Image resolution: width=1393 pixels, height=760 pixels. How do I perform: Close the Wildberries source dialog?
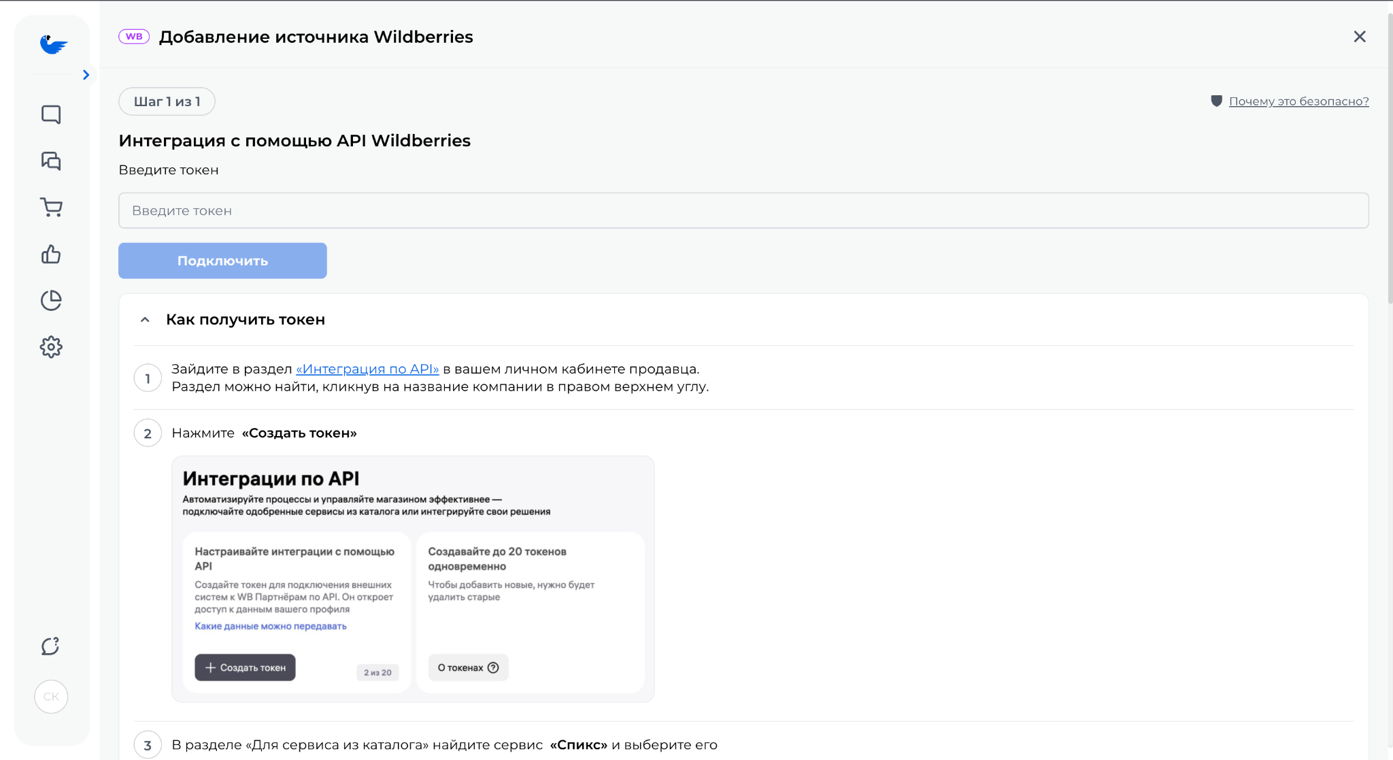tap(1359, 37)
